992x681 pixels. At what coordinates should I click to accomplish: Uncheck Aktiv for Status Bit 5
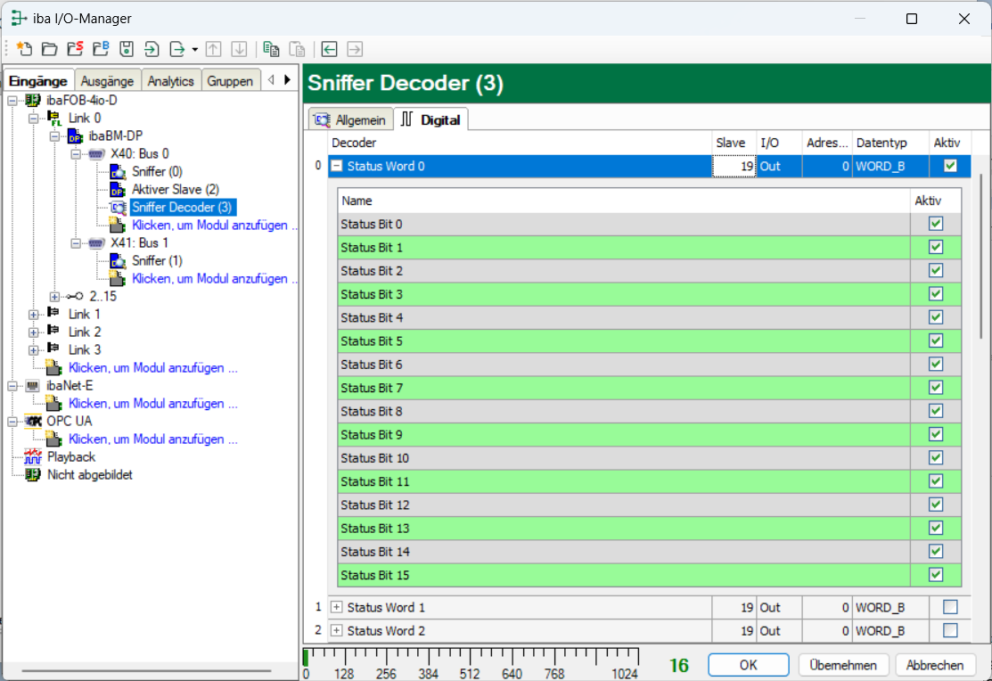(936, 341)
